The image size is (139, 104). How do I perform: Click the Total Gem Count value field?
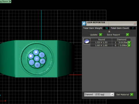pos(133,28)
